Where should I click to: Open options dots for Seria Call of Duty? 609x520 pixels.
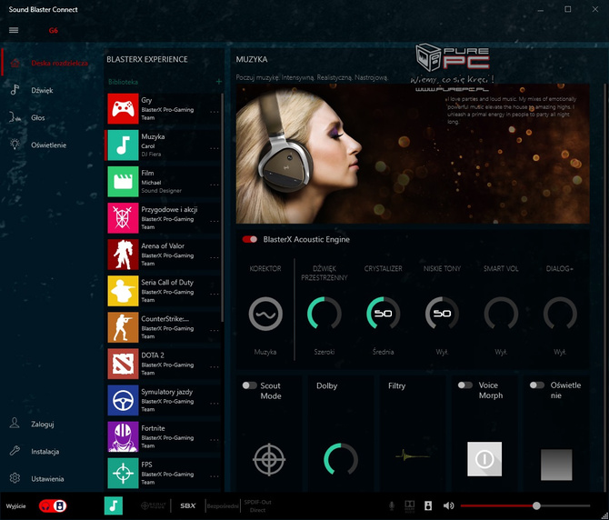pyautogui.click(x=214, y=294)
